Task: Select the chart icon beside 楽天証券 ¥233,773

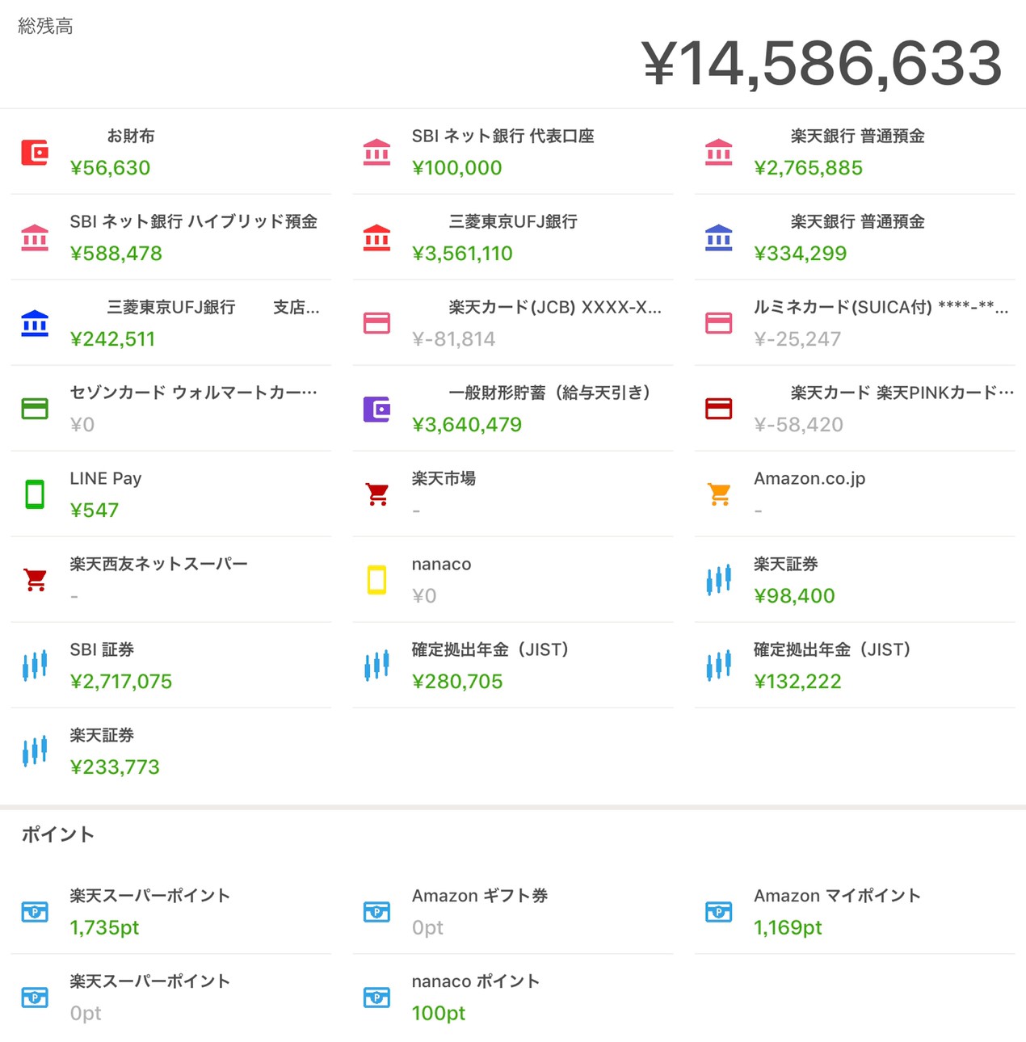Action: click(35, 751)
